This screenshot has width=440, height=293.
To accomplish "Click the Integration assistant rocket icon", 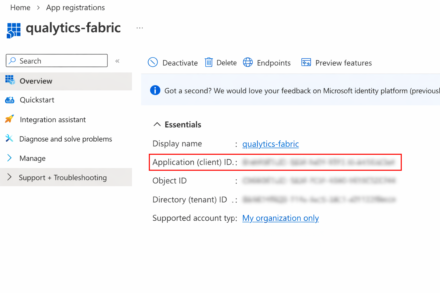I will [x=9, y=119].
